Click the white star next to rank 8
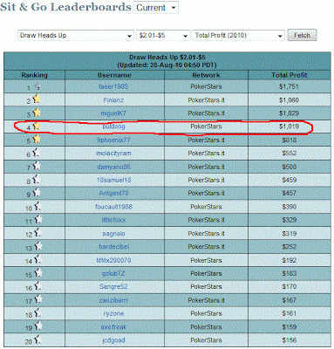This screenshot has height=349, width=334. pyautogui.click(x=37, y=179)
